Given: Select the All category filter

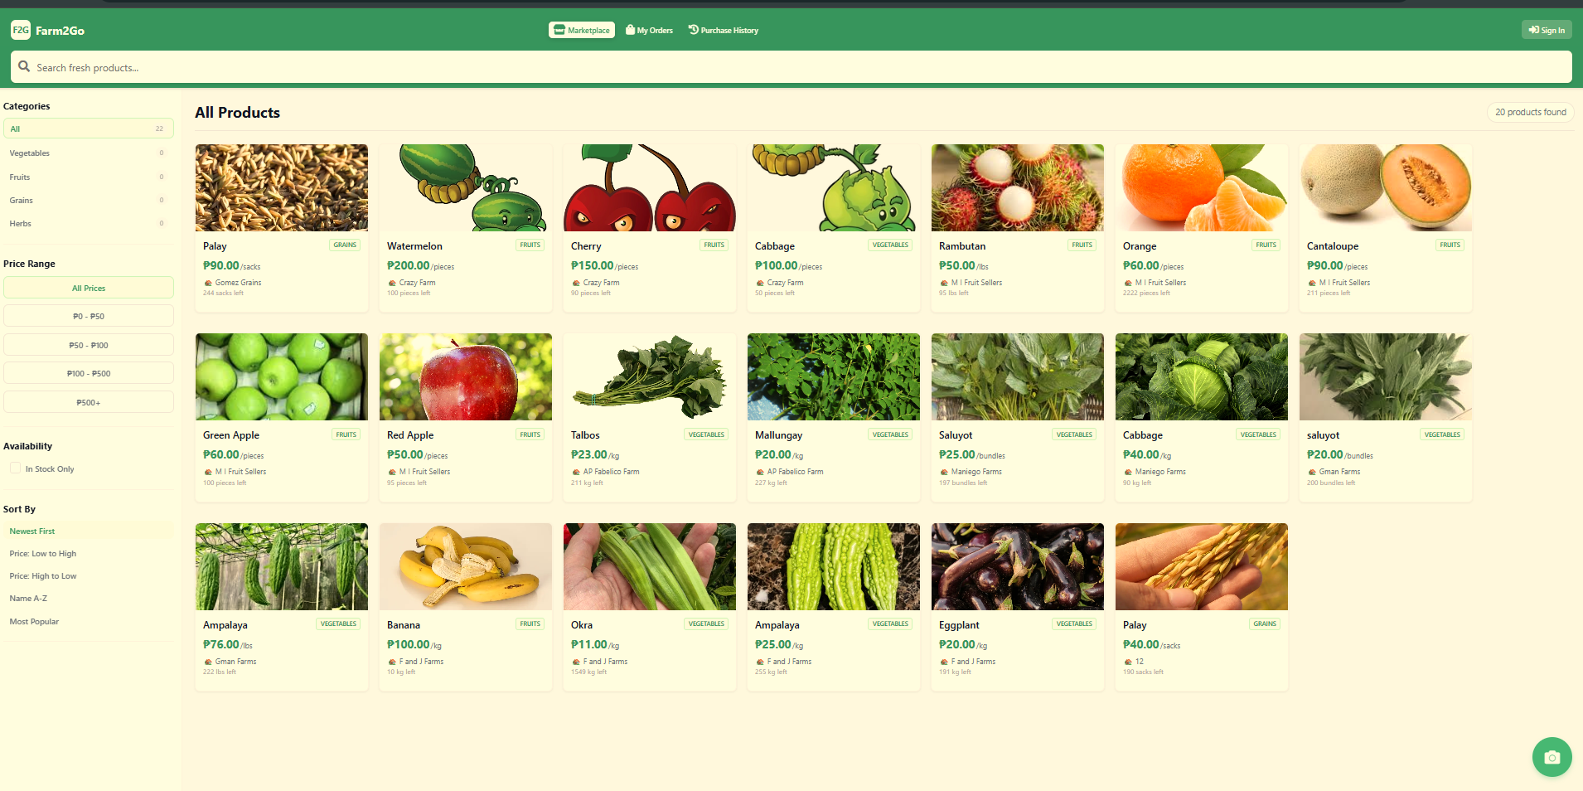Looking at the screenshot, I should point(89,129).
